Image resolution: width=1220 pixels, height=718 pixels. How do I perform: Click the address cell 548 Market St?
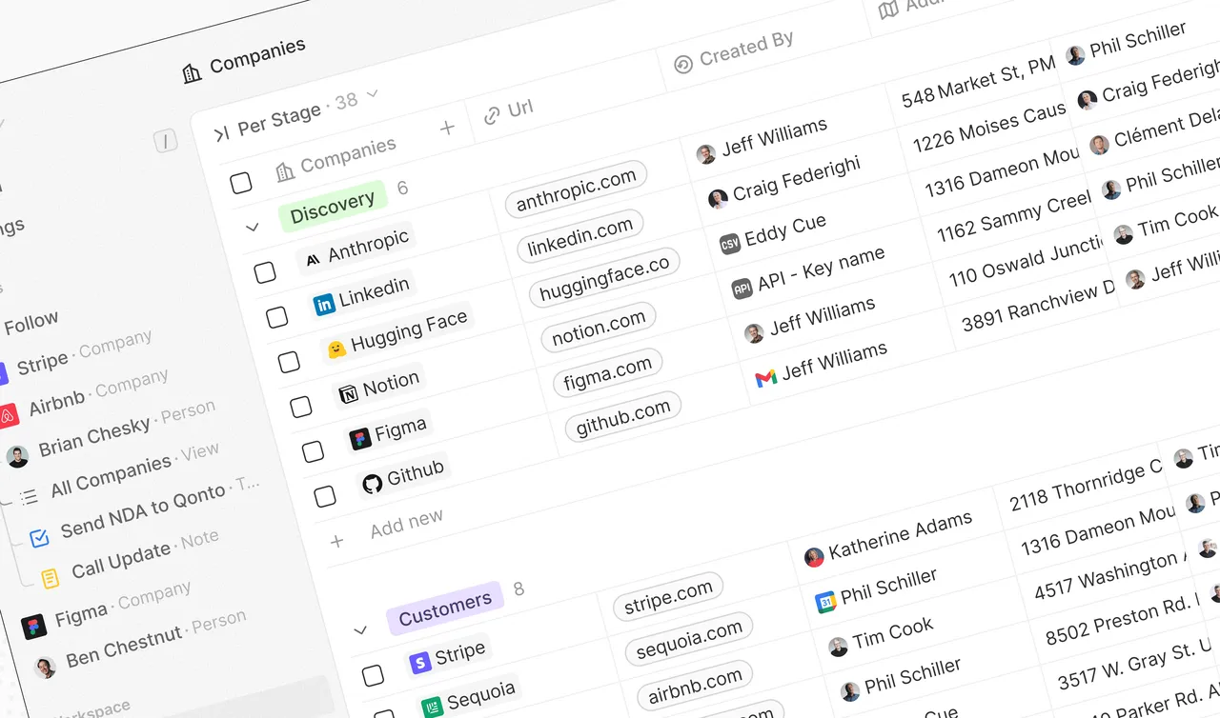click(x=978, y=80)
